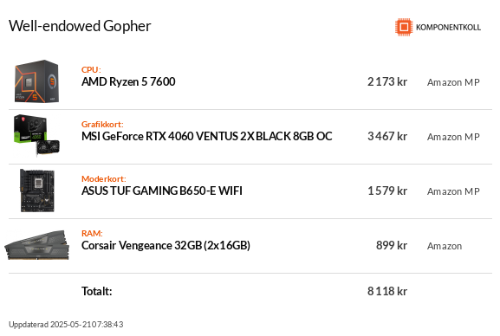Screen dimensions: 500x336
Task: Click the Moderkort category label
Action: (x=104, y=179)
